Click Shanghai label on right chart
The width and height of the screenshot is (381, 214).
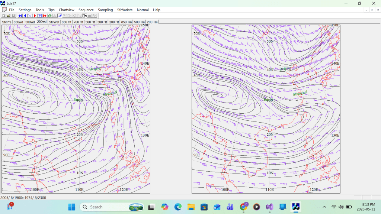coord(300,93)
